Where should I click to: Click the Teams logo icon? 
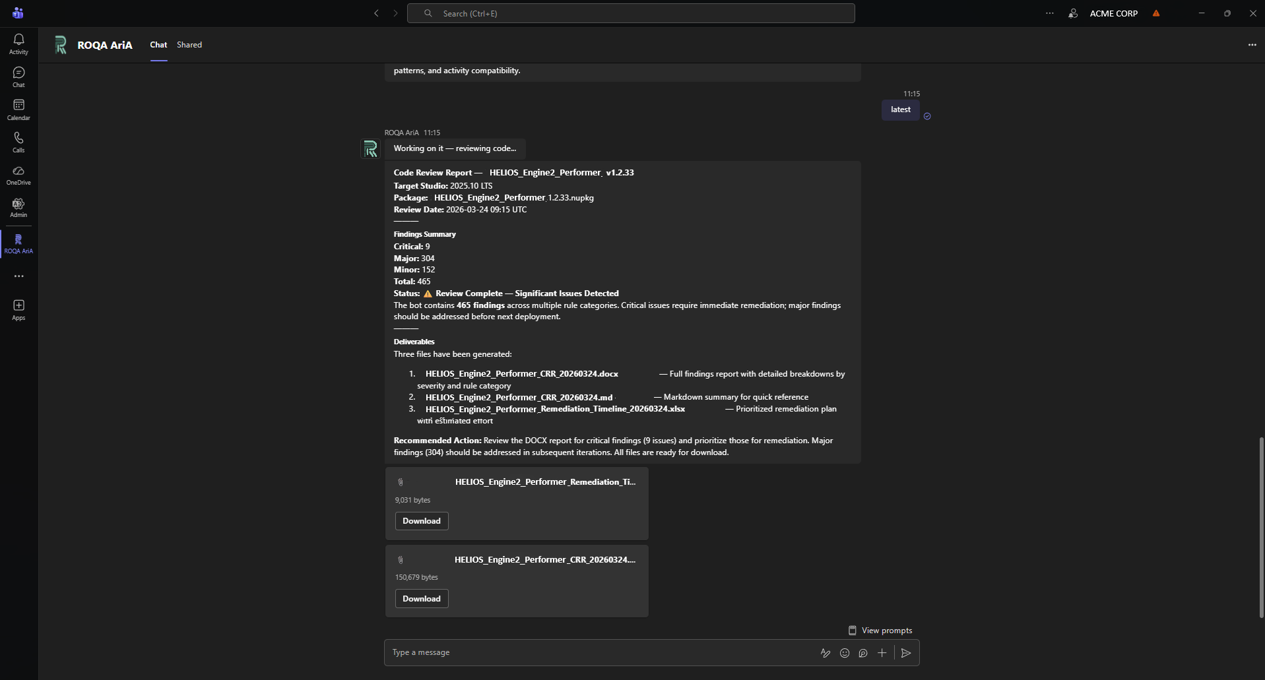click(18, 13)
